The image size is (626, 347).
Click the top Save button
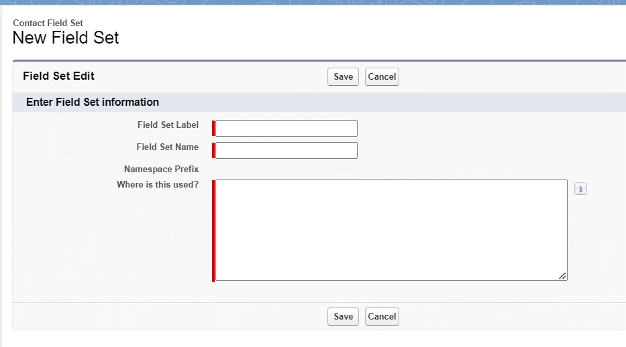coord(343,76)
